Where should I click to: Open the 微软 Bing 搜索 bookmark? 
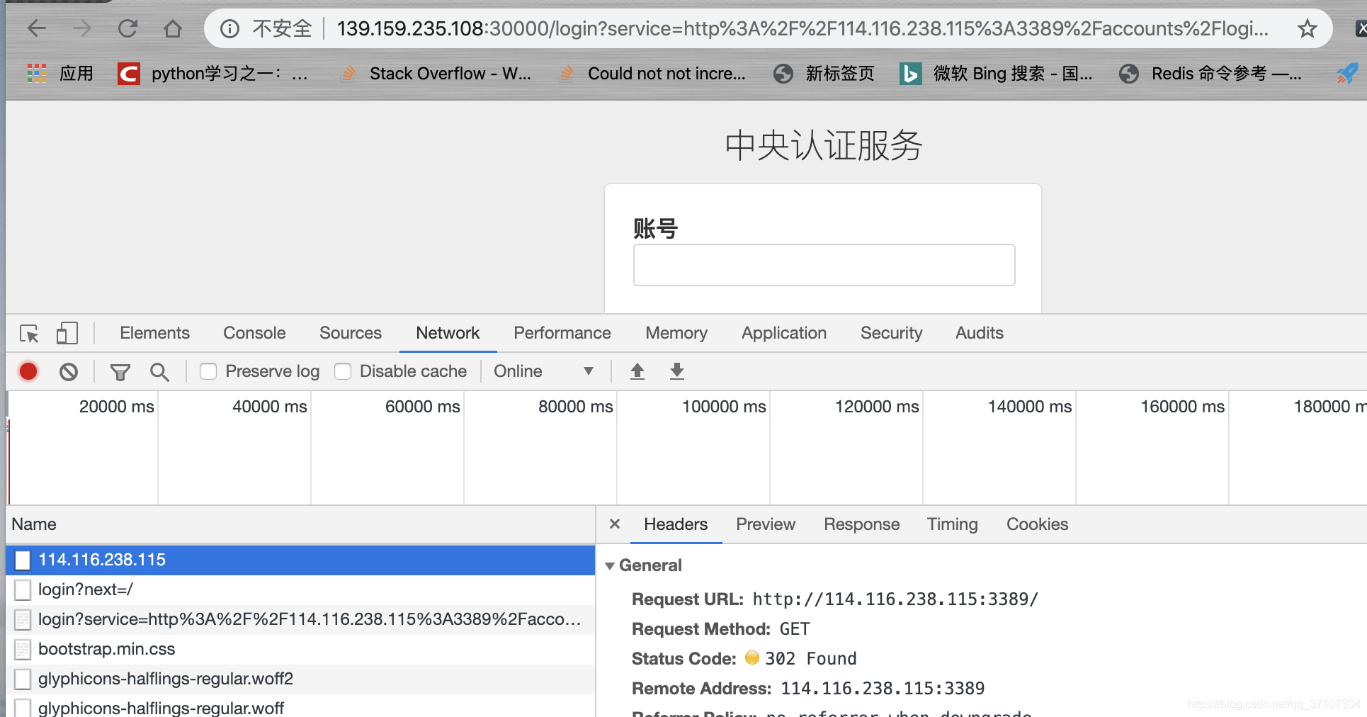point(996,73)
